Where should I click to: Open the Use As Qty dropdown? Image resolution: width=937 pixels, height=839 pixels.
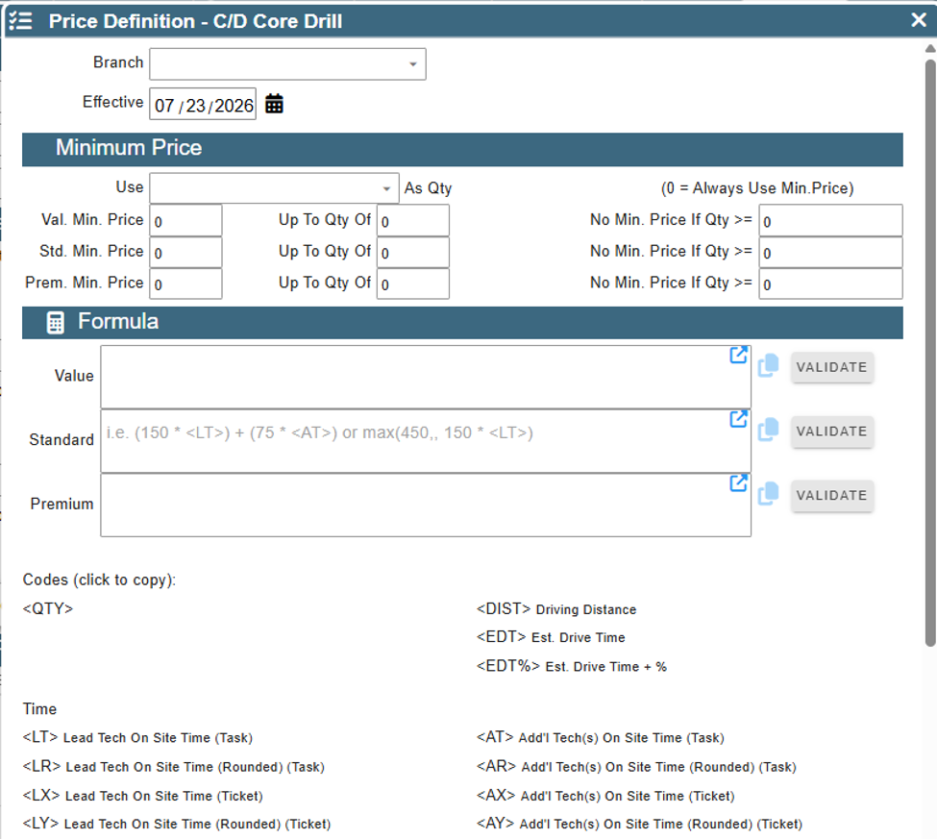click(x=274, y=188)
